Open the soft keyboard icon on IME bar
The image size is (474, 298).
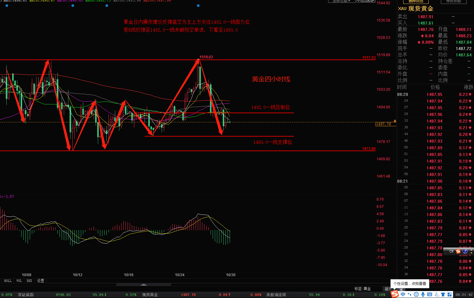tap(430, 294)
